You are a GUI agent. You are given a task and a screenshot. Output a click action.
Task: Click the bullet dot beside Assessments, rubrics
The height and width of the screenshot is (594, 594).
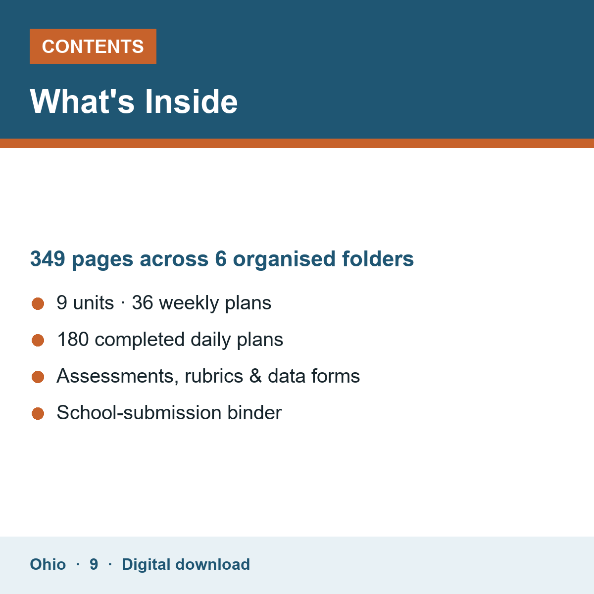38,377
